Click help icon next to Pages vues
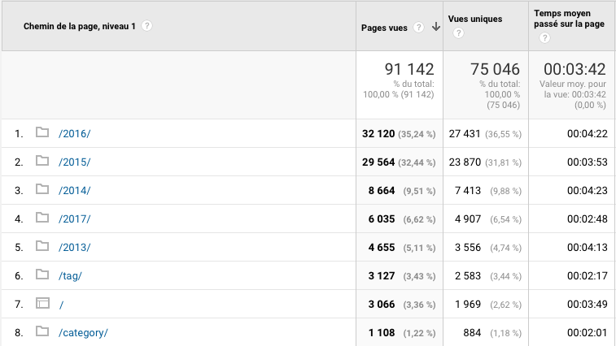 [419, 27]
